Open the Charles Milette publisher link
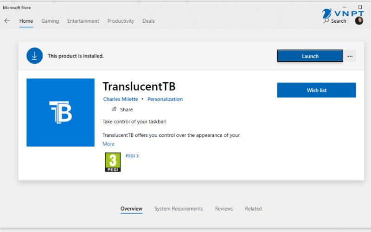 tap(121, 99)
